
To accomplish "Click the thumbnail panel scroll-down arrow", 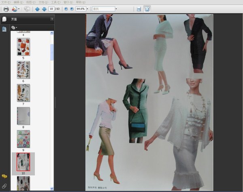I will (51, 188).
